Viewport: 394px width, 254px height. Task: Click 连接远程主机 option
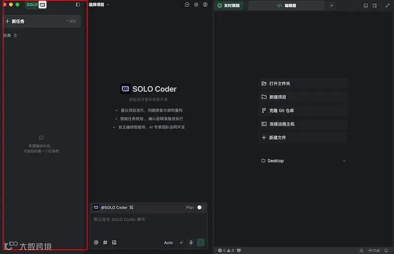pyautogui.click(x=303, y=124)
